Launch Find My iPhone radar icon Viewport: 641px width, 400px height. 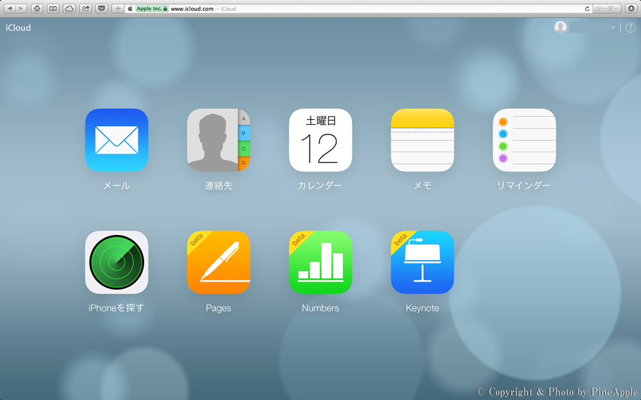pyautogui.click(x=117, y=262)
